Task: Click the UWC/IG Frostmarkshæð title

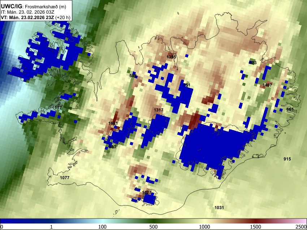Action: [x=34, y=6]
